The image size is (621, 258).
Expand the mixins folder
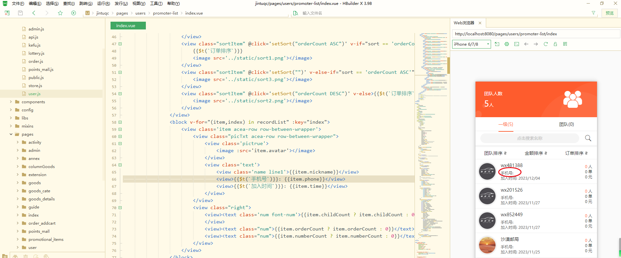[x=11, y=126]
